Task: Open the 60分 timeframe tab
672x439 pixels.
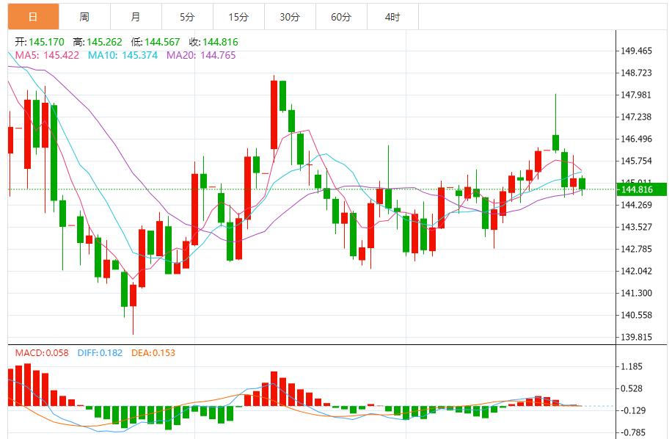Action: (x=342, y=17)
